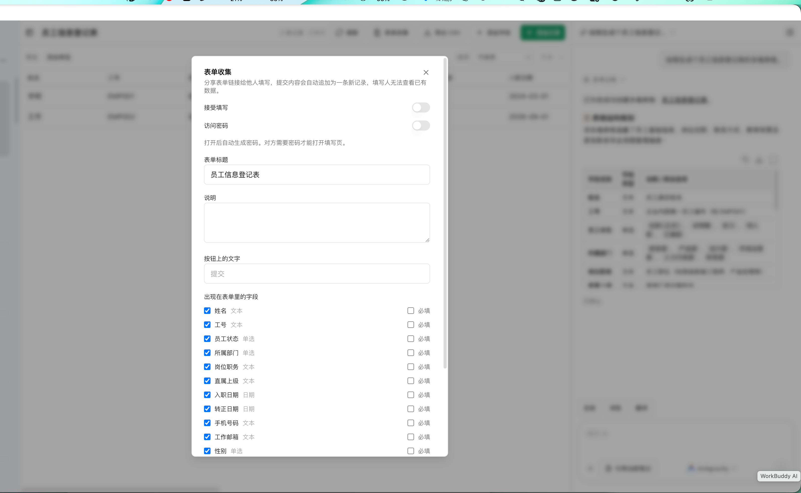Set 直属上级 as 必填
This screenshot has height=493, width=801.
[x=411, y=381]
